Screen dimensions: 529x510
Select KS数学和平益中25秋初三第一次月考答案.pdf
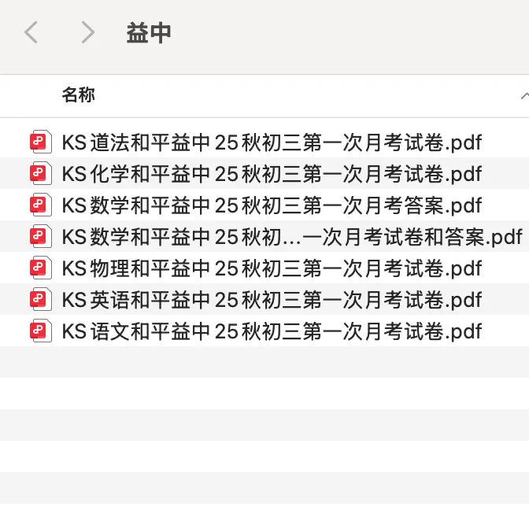coord(272,205)
